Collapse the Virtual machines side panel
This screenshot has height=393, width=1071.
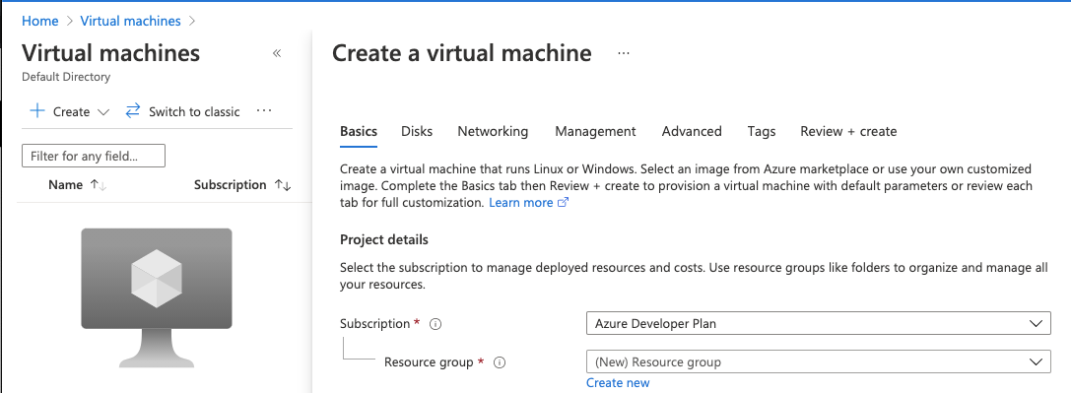[277, 53]
